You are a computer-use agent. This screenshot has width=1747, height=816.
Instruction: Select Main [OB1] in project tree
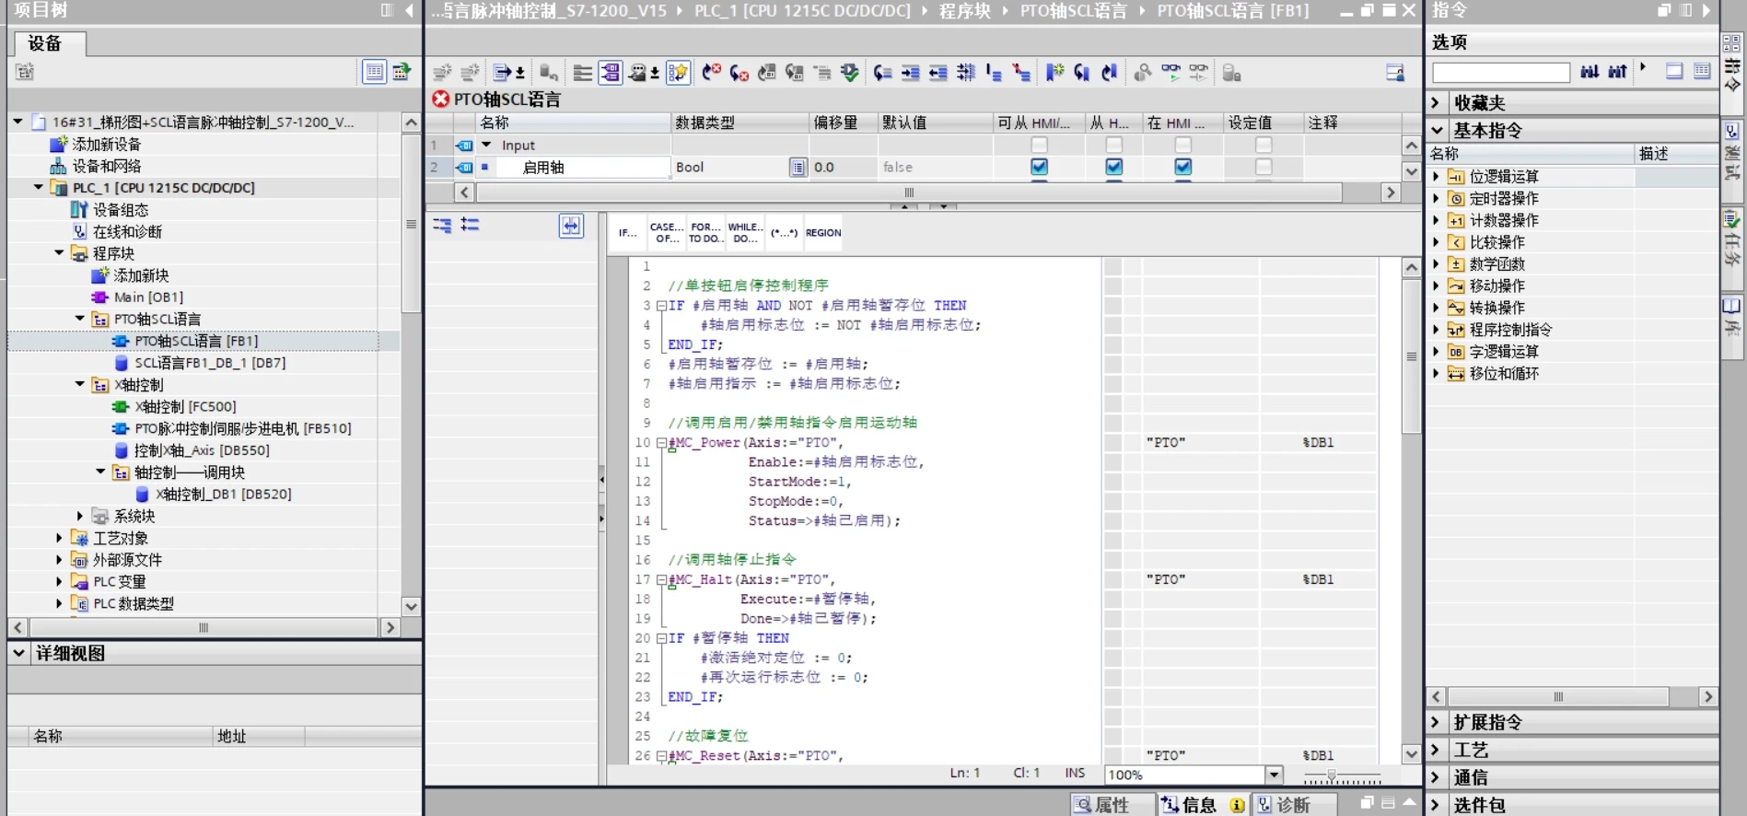click(x=148, y=297)
